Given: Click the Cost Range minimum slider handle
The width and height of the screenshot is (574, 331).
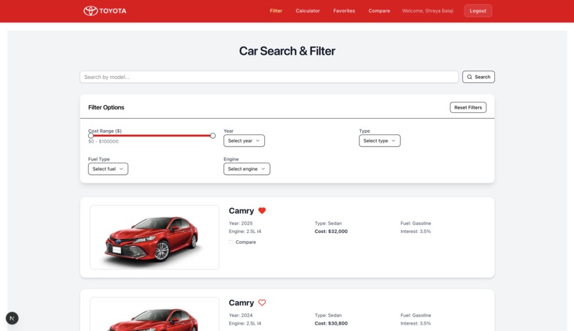Looking at the screenshot, I should click(x=90, y=136).
